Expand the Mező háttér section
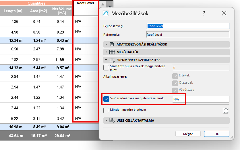The image size is (240, 150). click(106, 52)
